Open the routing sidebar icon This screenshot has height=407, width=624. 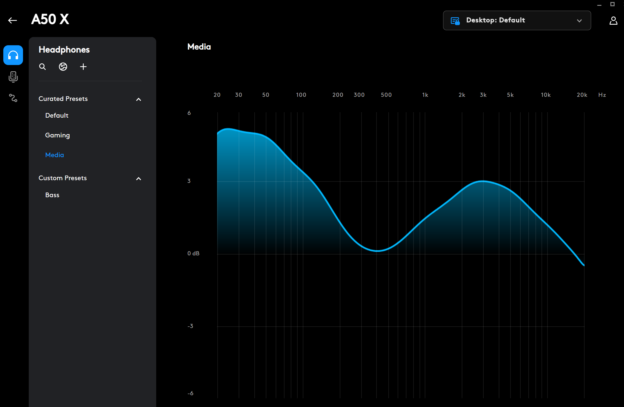pos(13,98)
